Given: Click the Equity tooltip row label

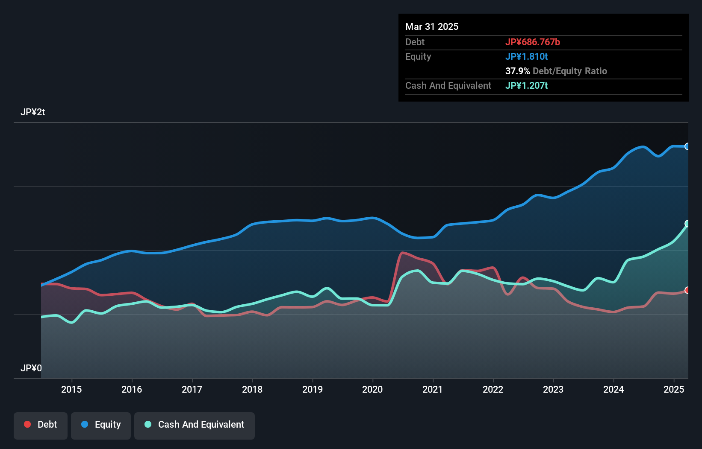Looking at the screenshot, I should pyautogui.click(x=418, y=57).
